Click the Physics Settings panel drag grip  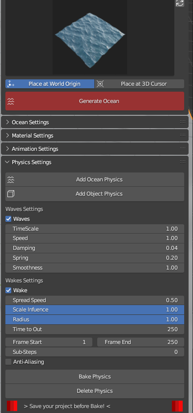click(x=183, y=162)
